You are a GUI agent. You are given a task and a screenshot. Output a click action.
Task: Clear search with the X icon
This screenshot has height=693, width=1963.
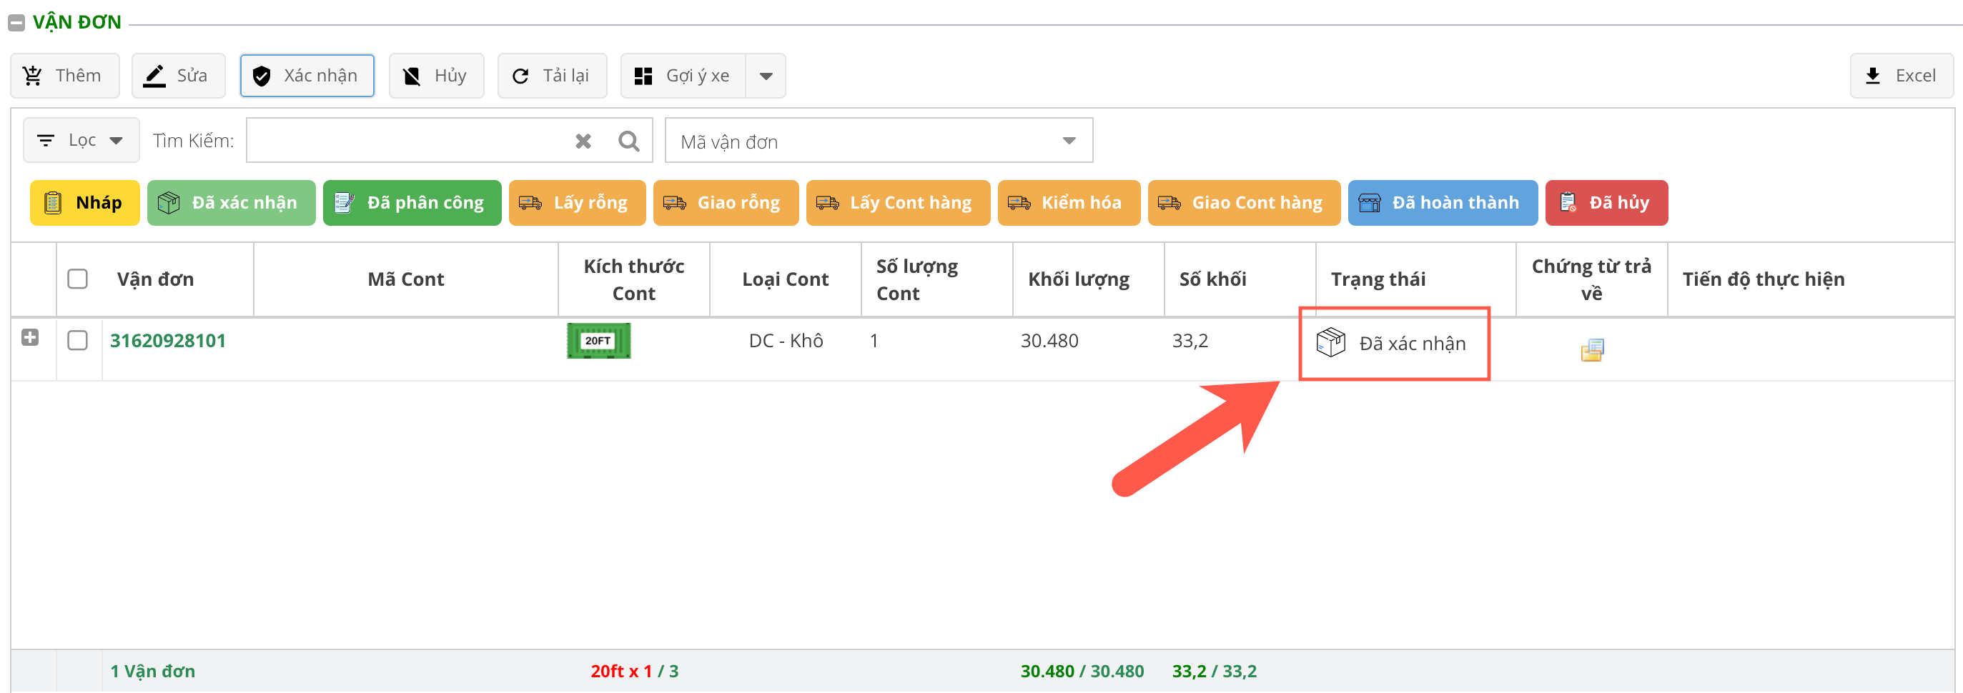click(x=583, y=141)
